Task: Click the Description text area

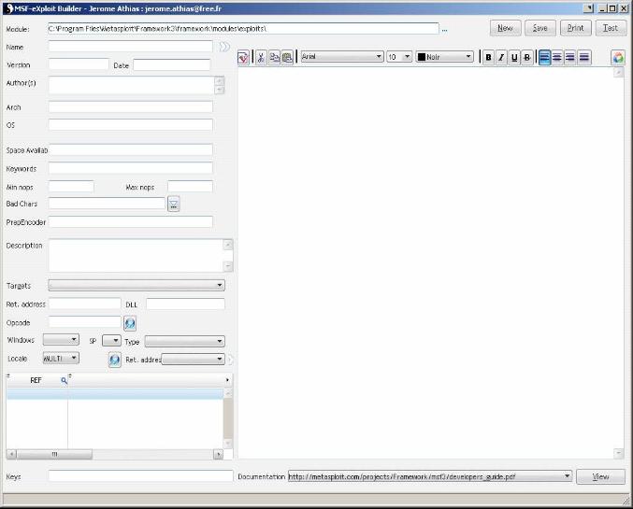Action: click(x=137, y=255)
